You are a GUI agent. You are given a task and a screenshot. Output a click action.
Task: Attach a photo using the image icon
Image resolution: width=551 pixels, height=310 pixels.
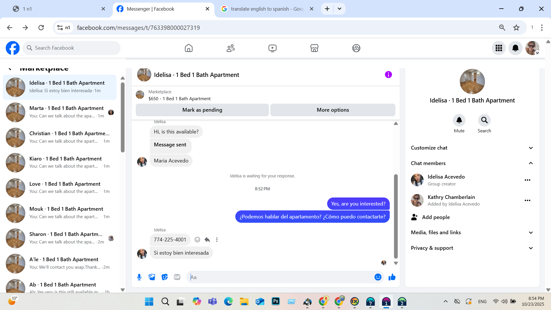152,277
